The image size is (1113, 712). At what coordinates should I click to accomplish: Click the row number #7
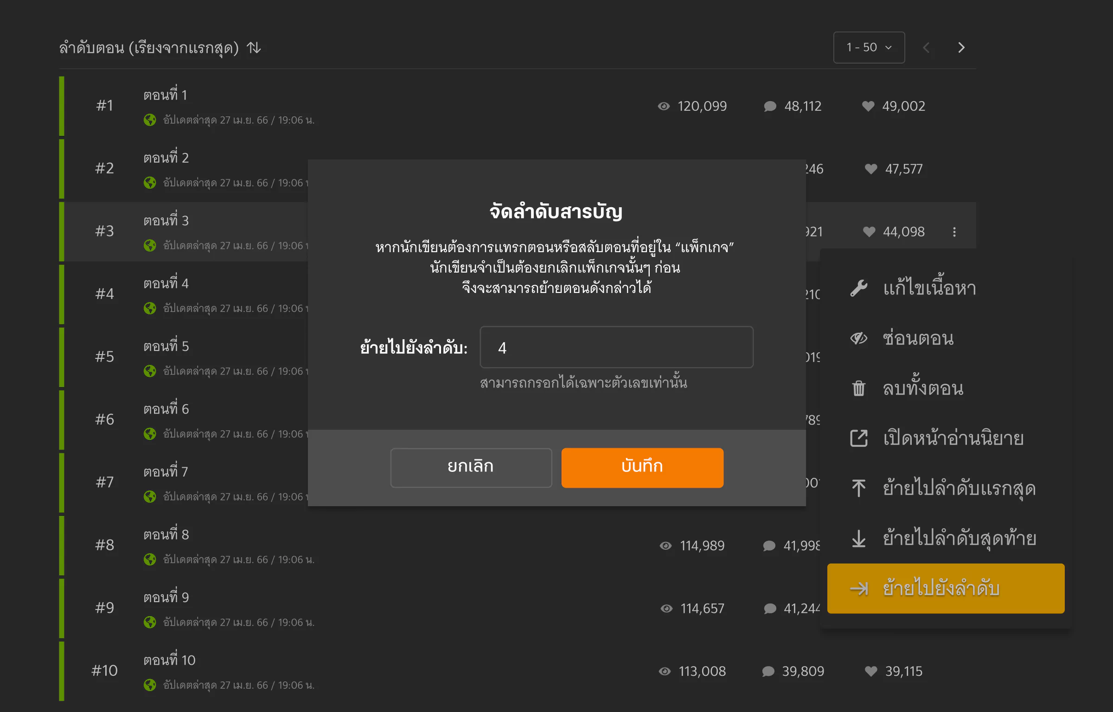click(104, 482)
